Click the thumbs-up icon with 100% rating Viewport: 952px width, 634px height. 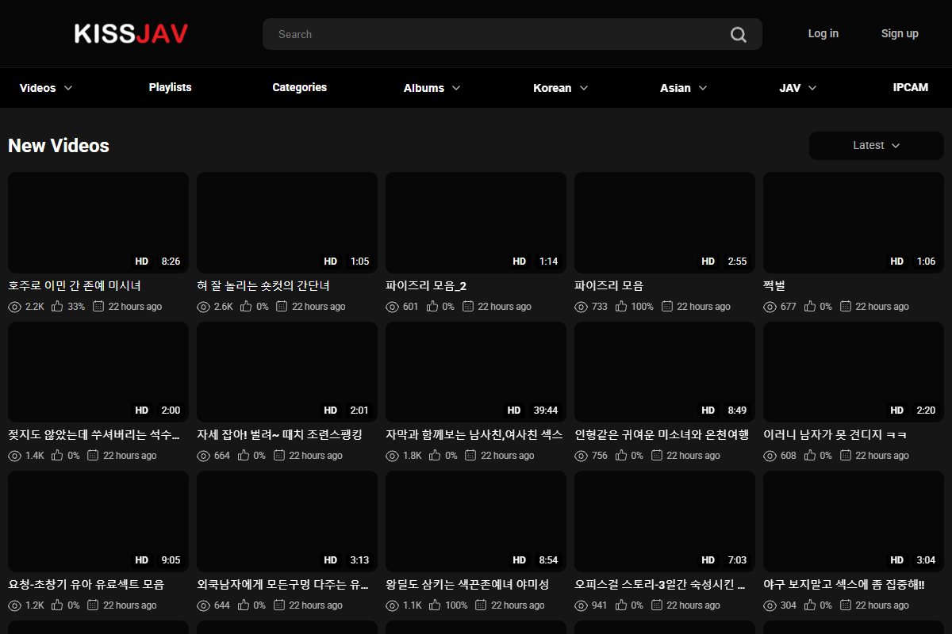(622, 306)
